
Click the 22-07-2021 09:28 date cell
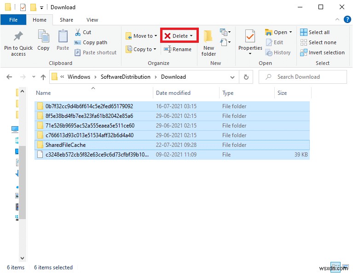176,145
